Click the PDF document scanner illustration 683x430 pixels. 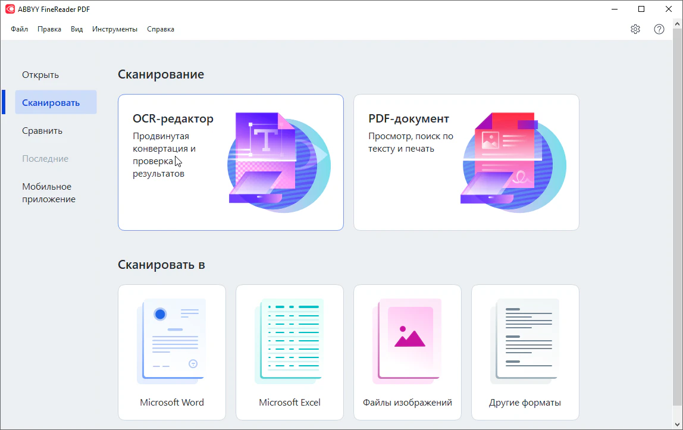tap(513, 162)
